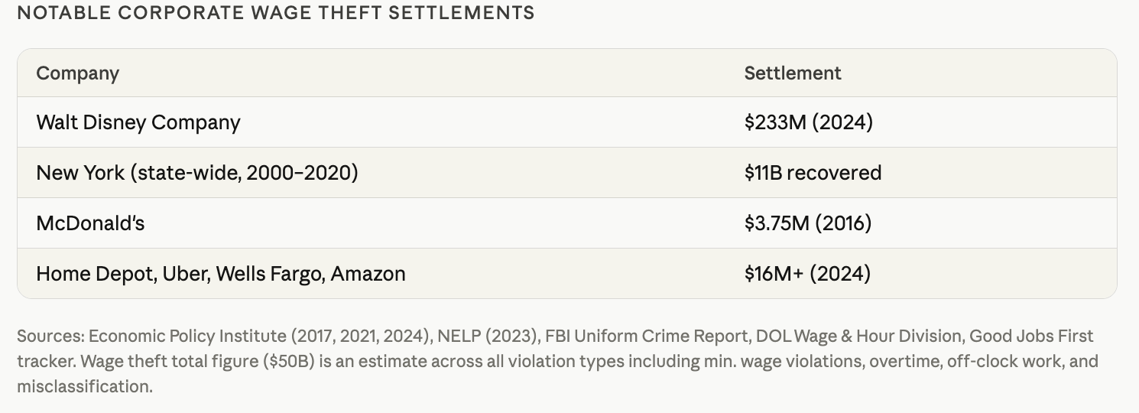
Task: Select the New York state-wide row name
Action: pos(197,173)
